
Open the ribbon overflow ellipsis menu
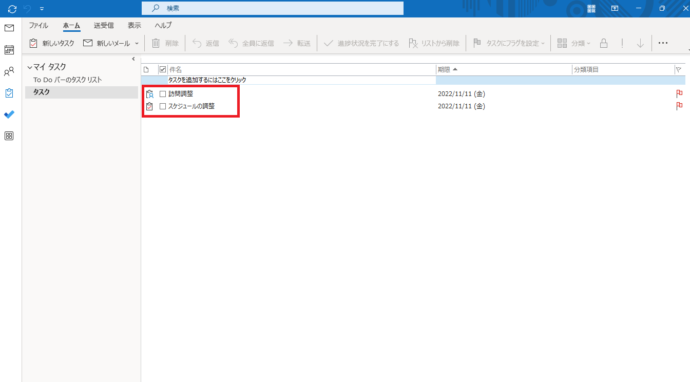(663, 43)
